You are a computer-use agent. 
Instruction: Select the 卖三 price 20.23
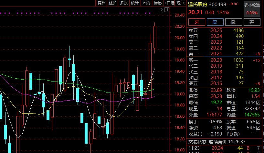tap(216, 42)
